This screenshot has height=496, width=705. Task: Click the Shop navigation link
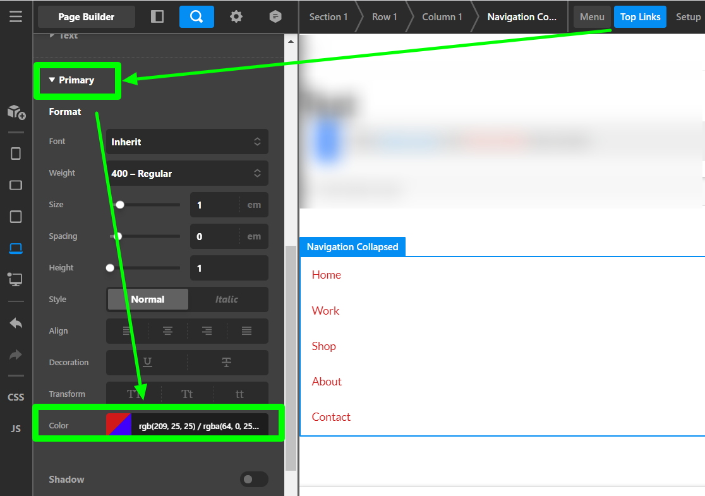coord(323,346)
